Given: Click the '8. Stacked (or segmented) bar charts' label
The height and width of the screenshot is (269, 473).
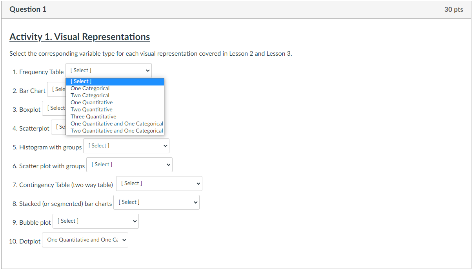Looking at the screenshot, I should (62, 204).
